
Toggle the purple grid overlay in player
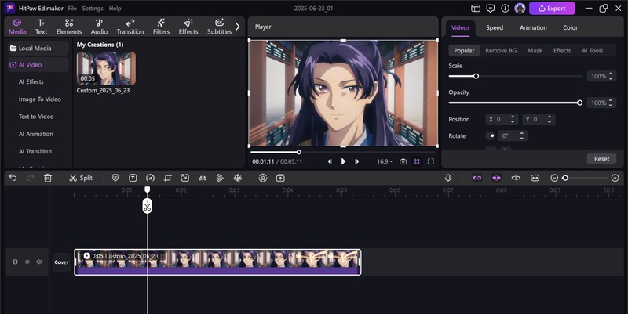click(x=417, y=161)
